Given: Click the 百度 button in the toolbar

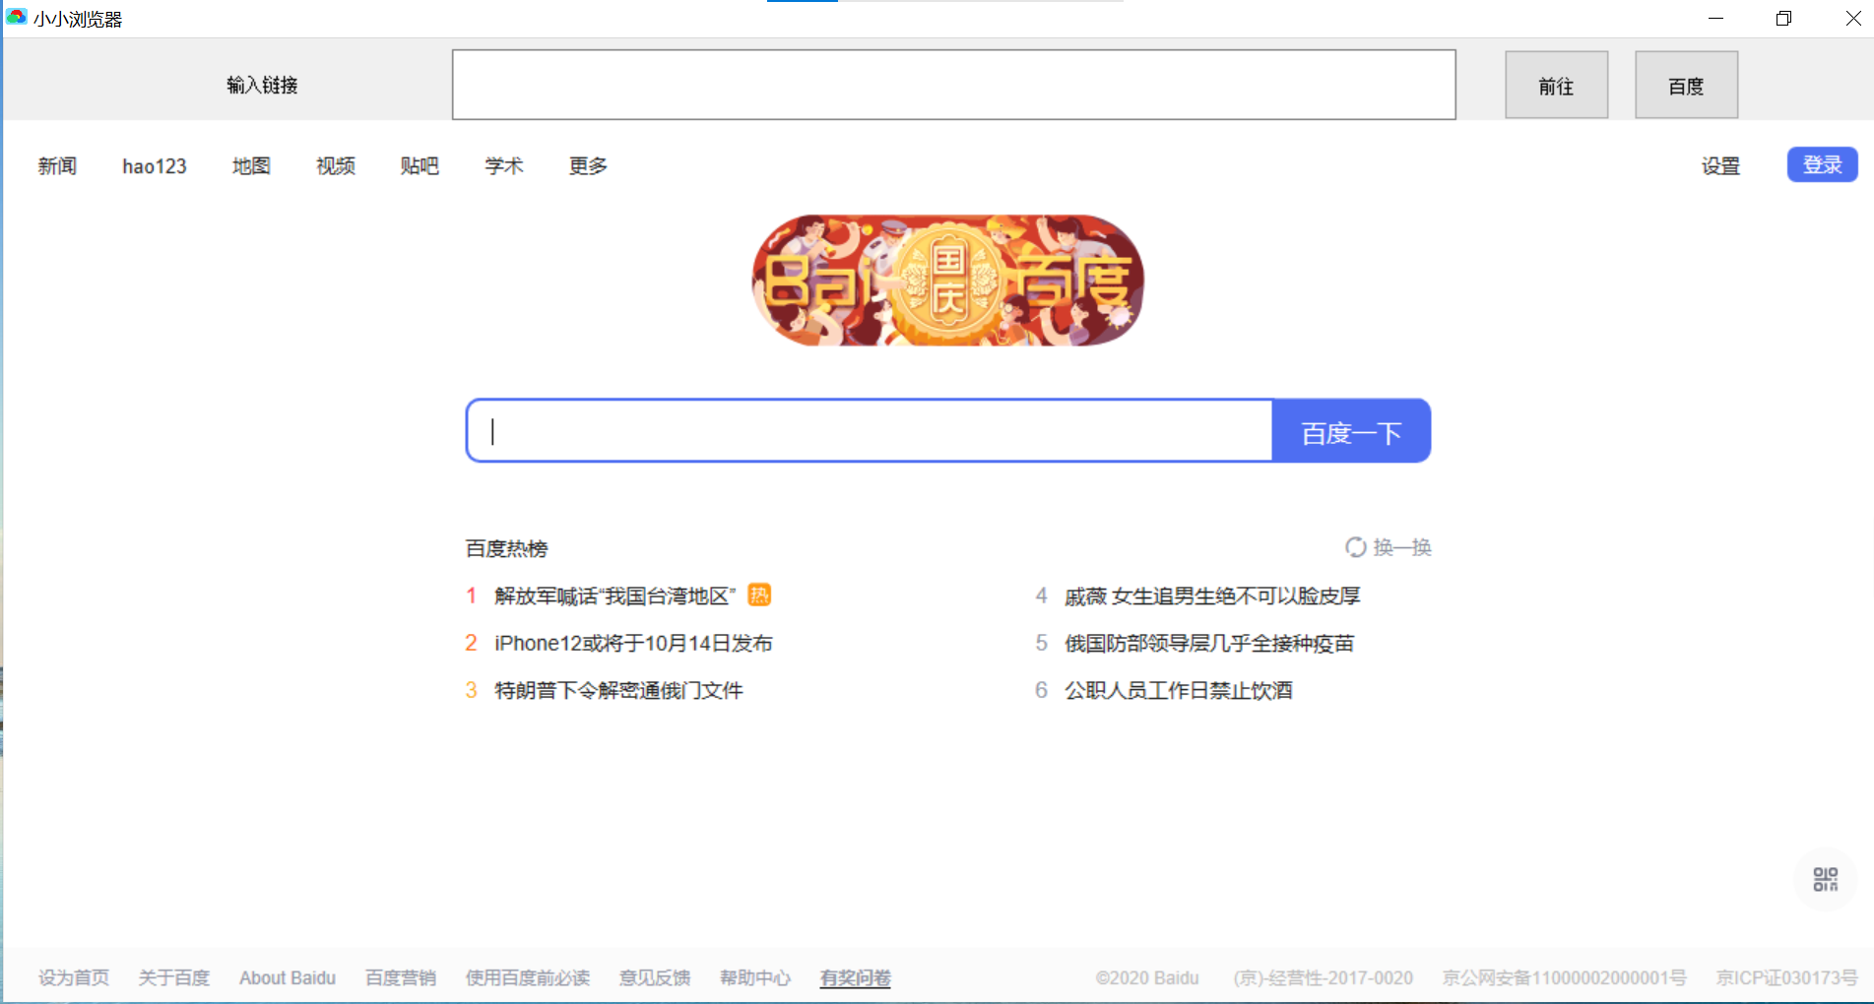Looking at the screenshot, I should pyautogui.click(x=1686, y=86).
